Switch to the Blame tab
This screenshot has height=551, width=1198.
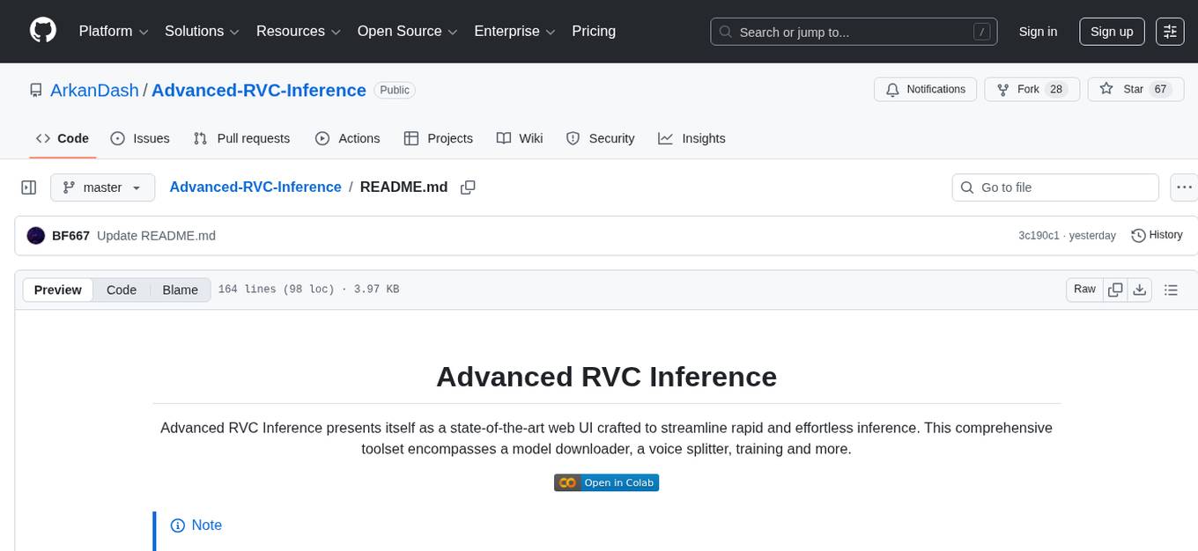coord(180,290)
